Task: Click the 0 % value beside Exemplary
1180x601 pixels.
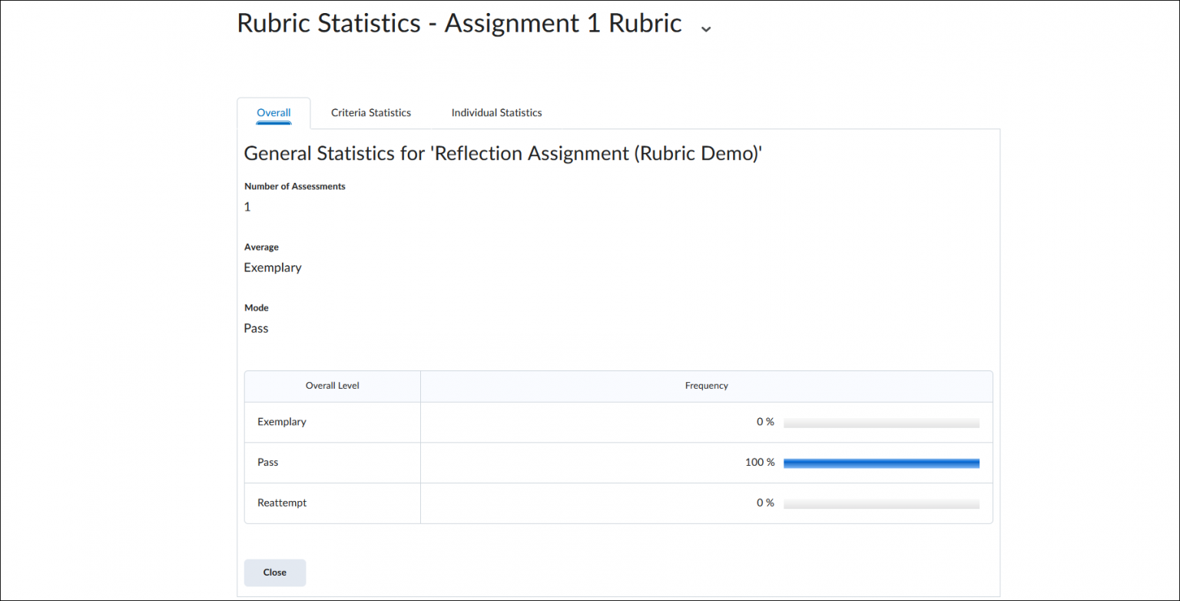Action: (x=765, y=422)
